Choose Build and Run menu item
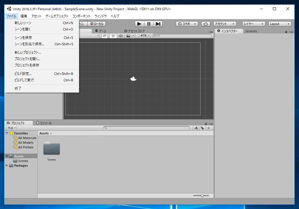Viewport: 299px width, 209px height. pyautogui.click(x=42, y=80)
